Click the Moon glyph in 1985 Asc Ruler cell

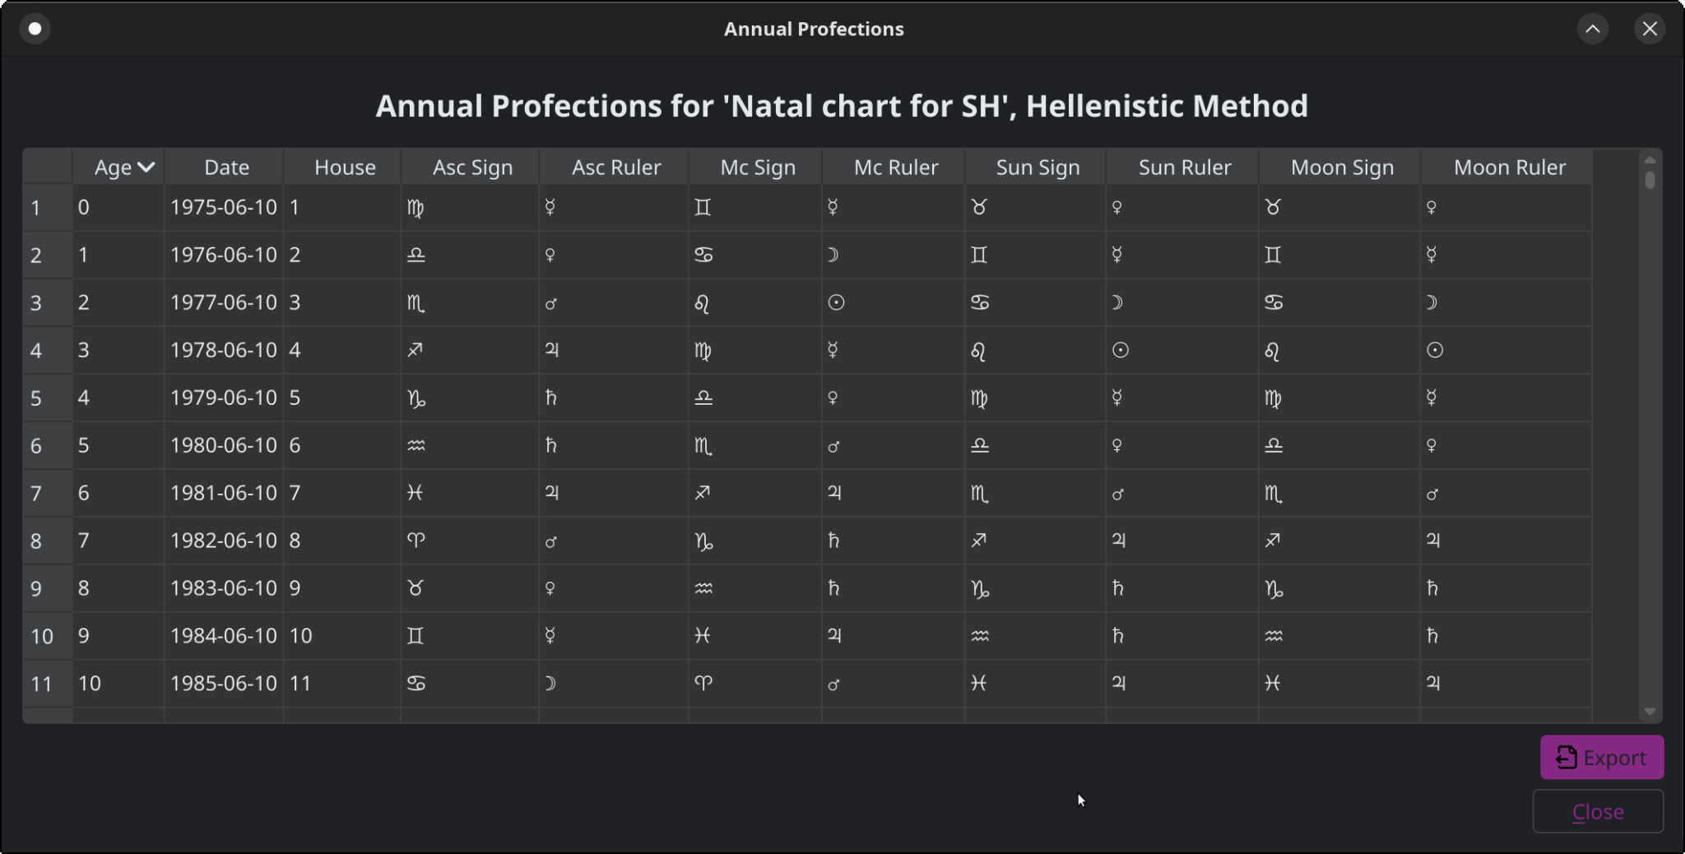551,683
